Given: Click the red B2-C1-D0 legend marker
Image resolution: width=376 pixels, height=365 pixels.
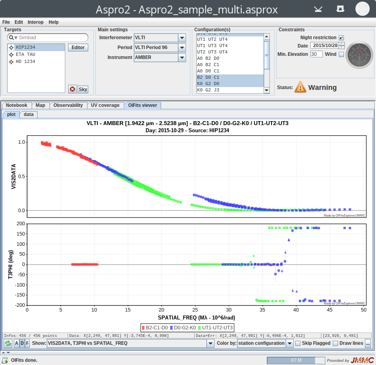Looking at the screenshot, I should click(x=143, y=327).
